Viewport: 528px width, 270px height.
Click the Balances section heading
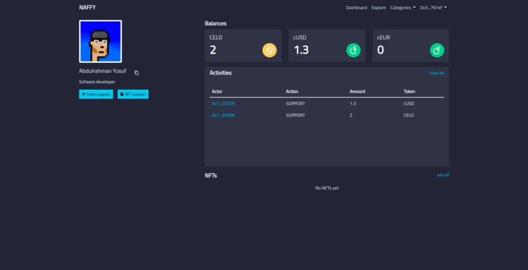pyautogui.click(x=216, y=24)
